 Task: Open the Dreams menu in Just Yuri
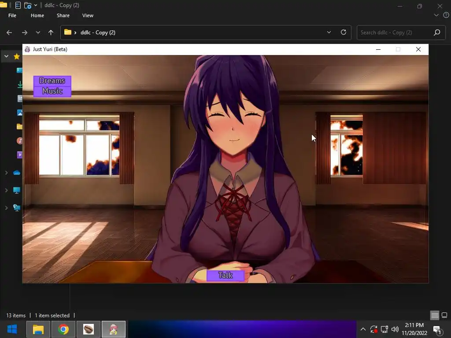[x=52, y=81]
